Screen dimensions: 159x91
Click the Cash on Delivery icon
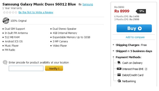[119, 63]
